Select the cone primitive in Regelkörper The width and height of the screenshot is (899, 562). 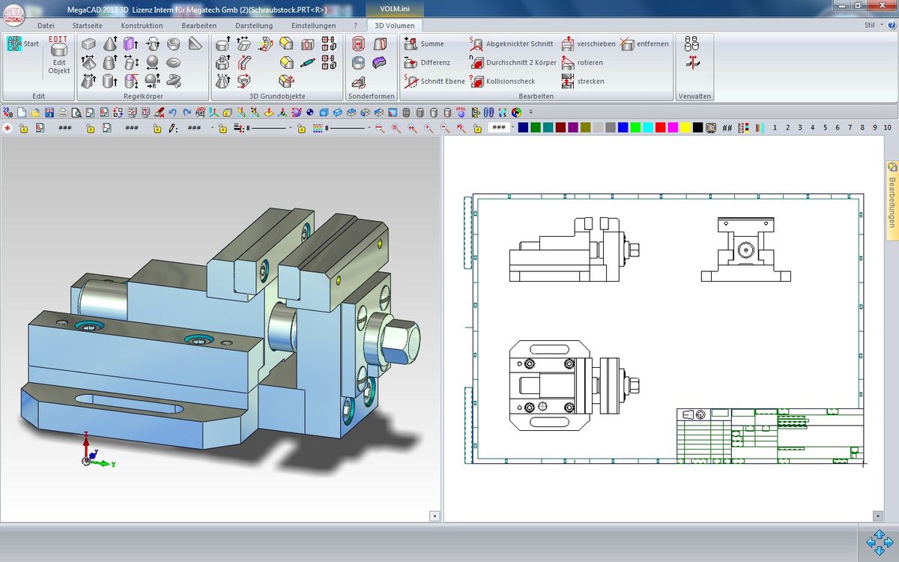(110, 44)
